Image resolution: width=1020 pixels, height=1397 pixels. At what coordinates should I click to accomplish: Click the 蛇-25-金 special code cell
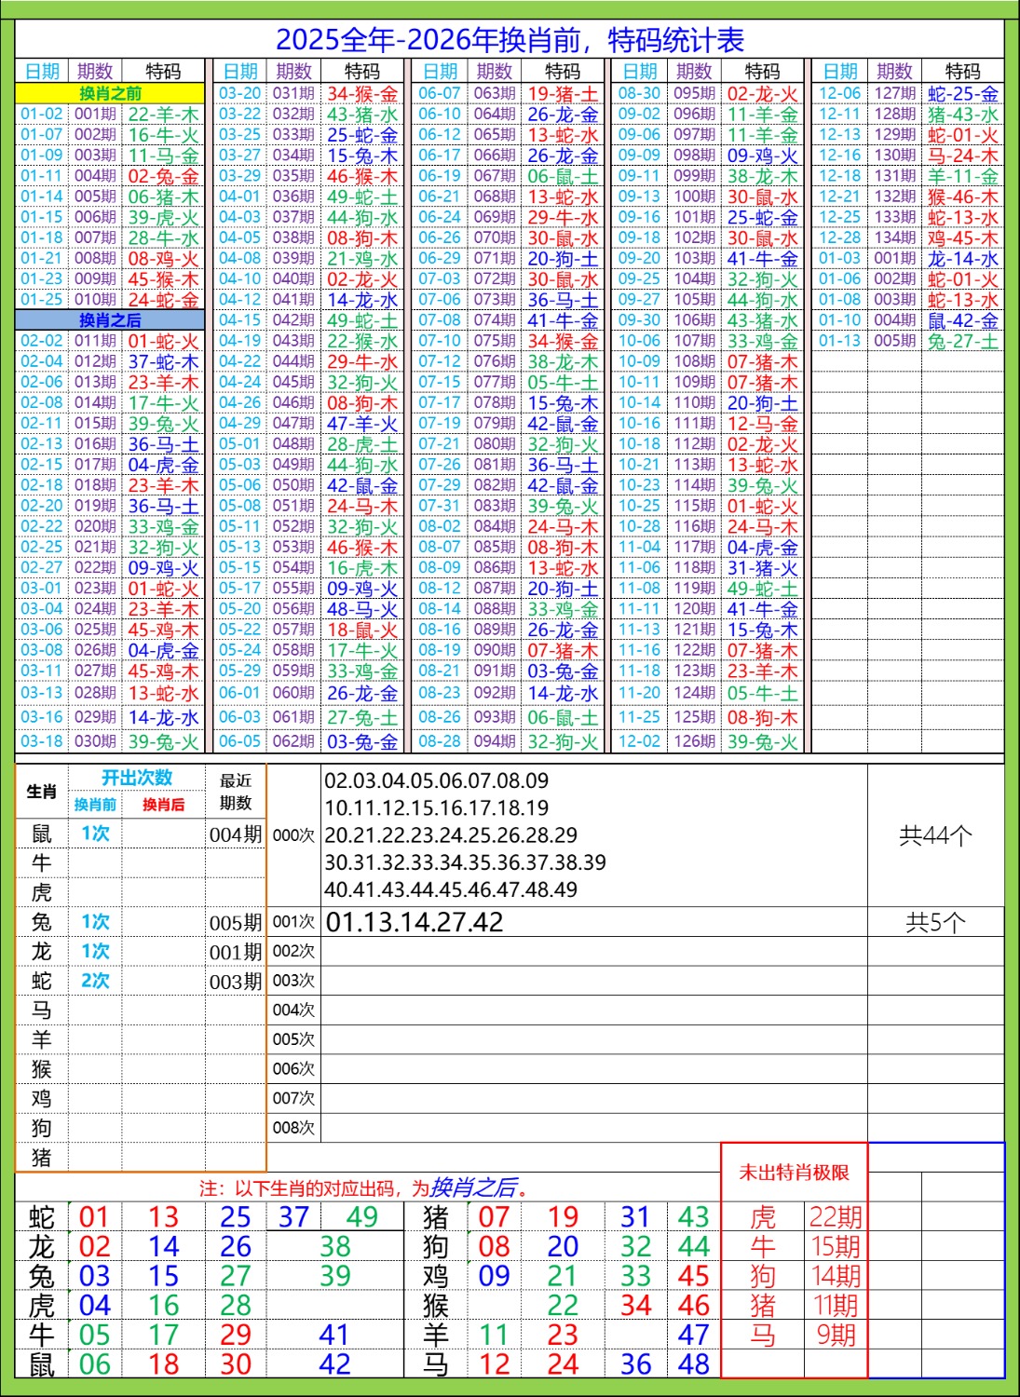962,94
